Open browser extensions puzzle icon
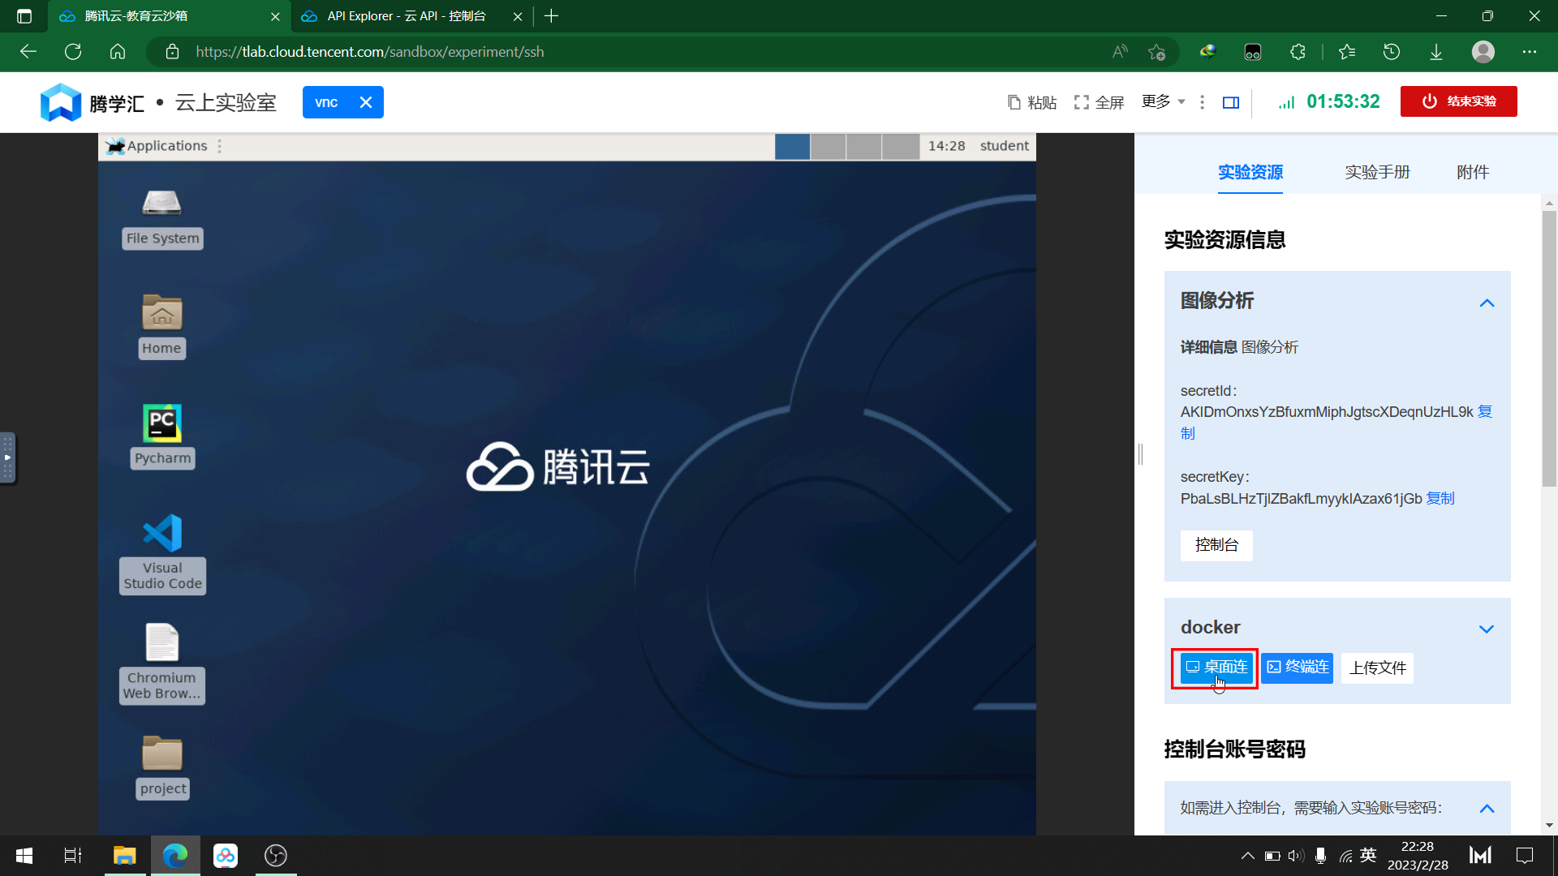Screen dimensions: 1558x876 (x=1298, y=52)
